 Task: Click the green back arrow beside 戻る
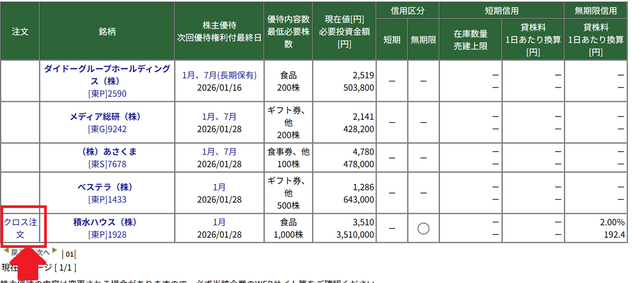tap(6, 251)
